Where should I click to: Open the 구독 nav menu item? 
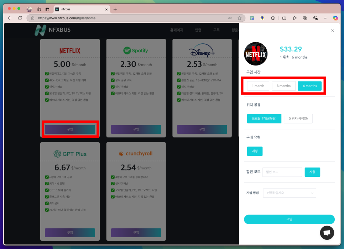coord(217,30)
